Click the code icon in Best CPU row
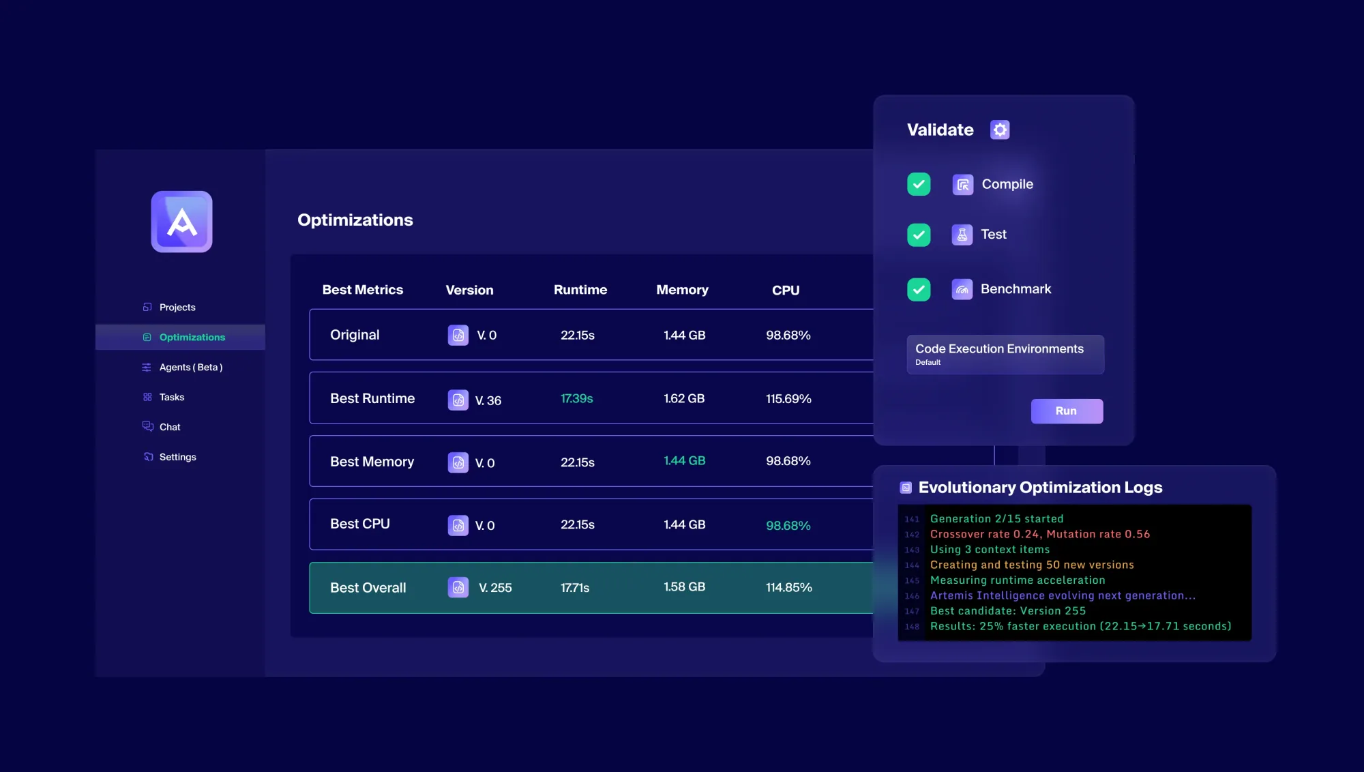This screenshot has height=772, width=1364. [458, 525]
